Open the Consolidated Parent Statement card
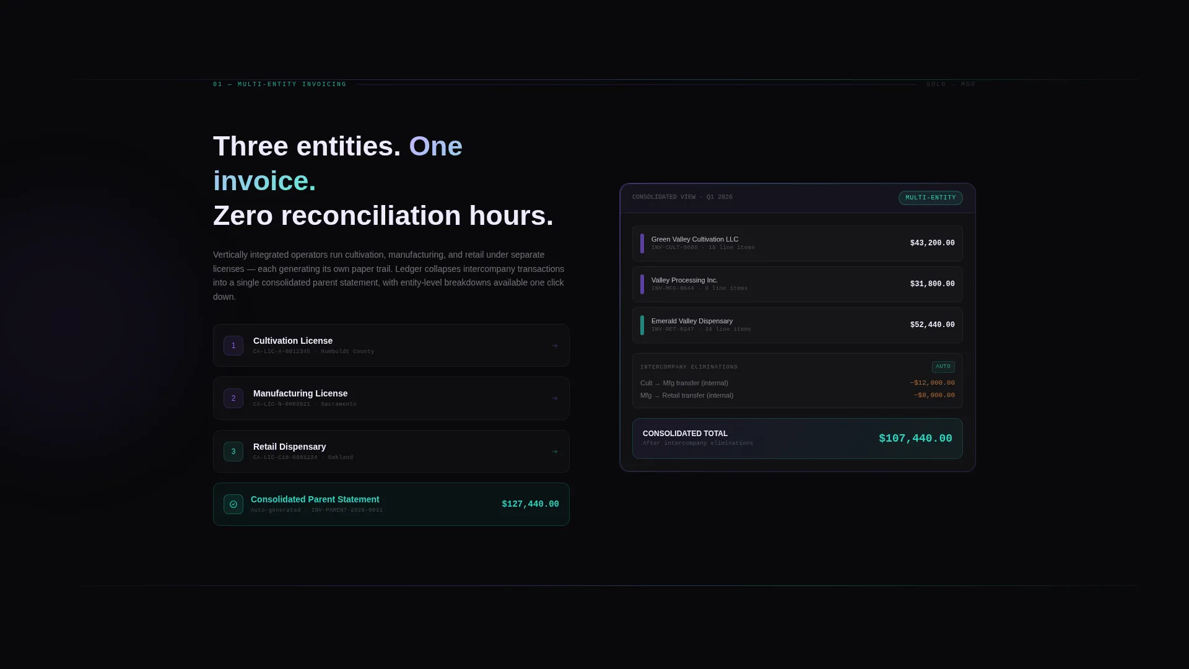 (391, 504)
